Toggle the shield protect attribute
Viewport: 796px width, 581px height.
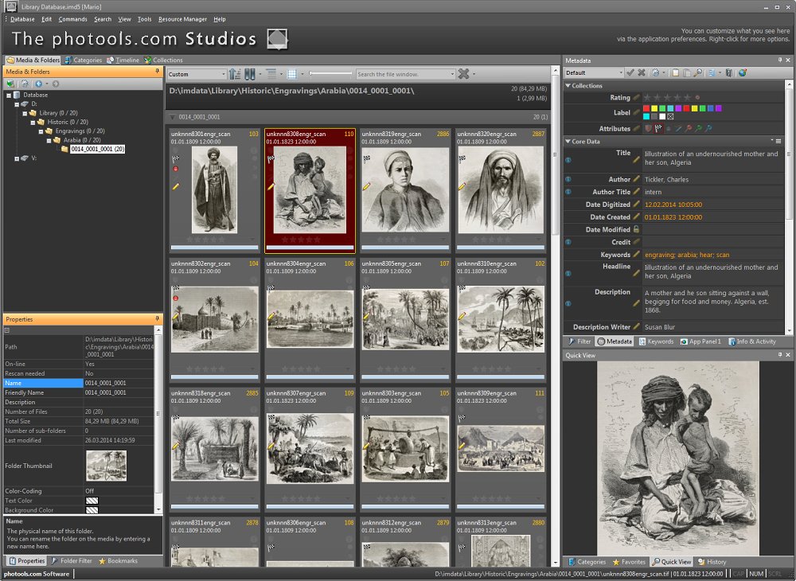pyautogui.click(x=648, y=128)
